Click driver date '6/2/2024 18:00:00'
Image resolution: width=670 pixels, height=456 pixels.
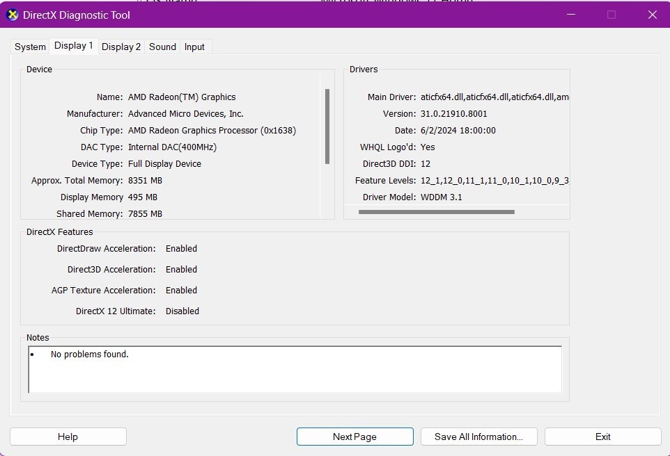(x=458, y=131)
